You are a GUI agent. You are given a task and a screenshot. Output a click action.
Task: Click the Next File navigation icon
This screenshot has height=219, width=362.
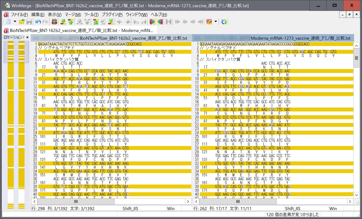[192, 22]
